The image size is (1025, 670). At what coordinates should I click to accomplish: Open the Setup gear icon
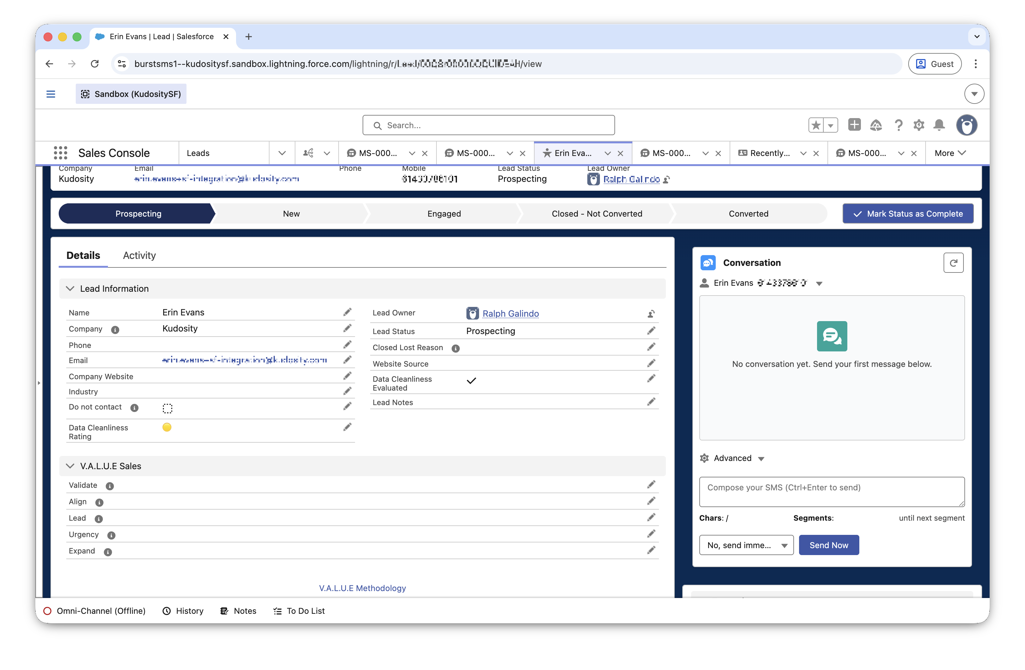coord(919,125)
